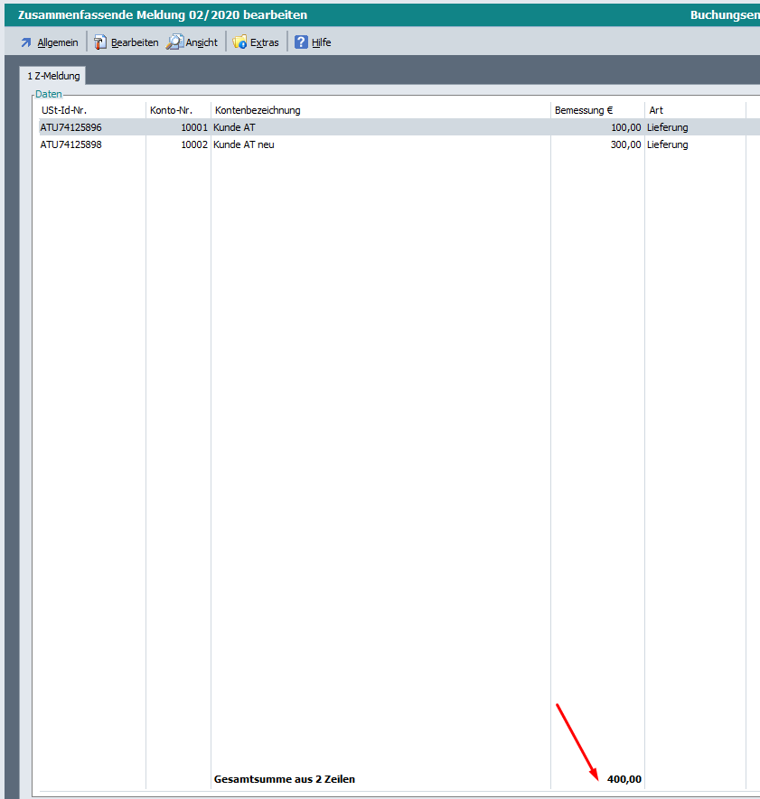Click the Gesamtsumme value 400,00

[624, 778]
